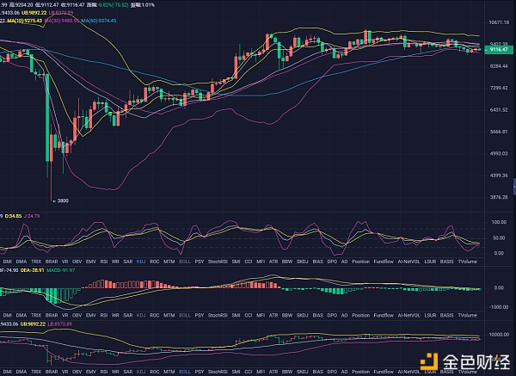Select the DMI tab under the KDJ panel
This screenshot has width=516, height=376.
7,262
